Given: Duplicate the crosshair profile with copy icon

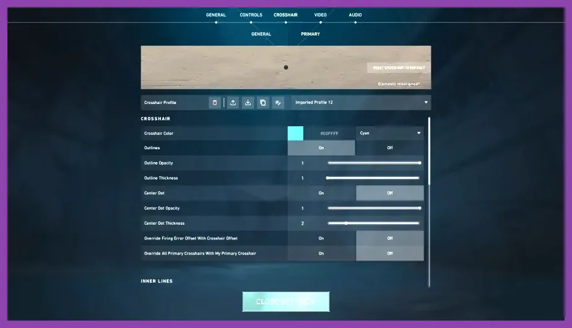Looking at the screenshot, I should pos(262,103).
